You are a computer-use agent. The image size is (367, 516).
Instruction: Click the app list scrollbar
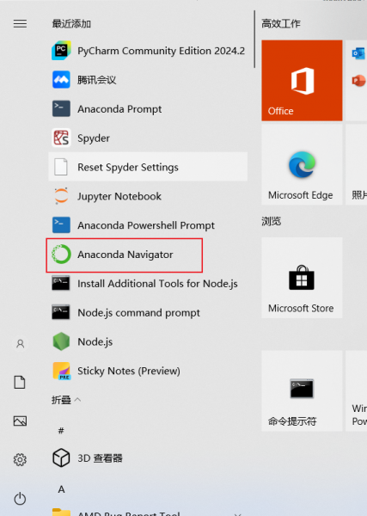coord(254,40)
